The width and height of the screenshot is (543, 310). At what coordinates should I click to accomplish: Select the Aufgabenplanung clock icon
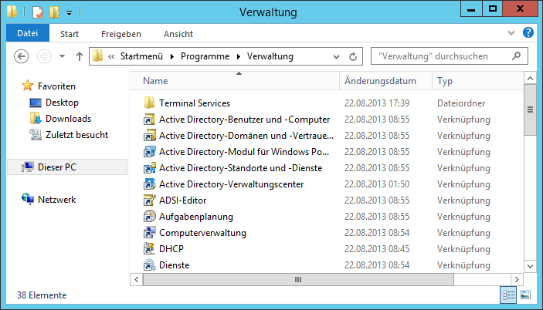pos(149,217)
